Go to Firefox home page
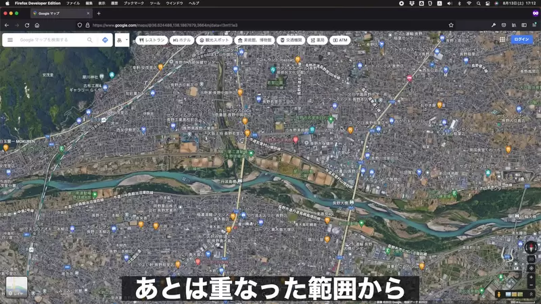Viewport: 541px width, 304px height. point(37,25)
